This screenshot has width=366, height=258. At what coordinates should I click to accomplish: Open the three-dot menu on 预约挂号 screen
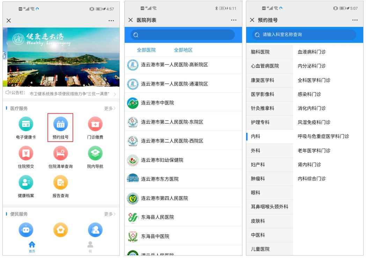pyautogui.click(x=355, y=20)
